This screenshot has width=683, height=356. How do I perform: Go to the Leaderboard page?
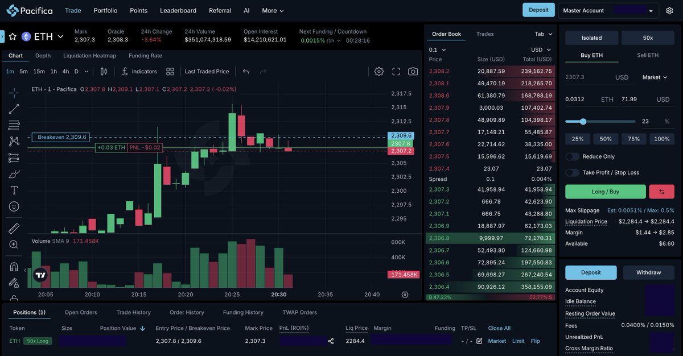[x=178, y=10]
